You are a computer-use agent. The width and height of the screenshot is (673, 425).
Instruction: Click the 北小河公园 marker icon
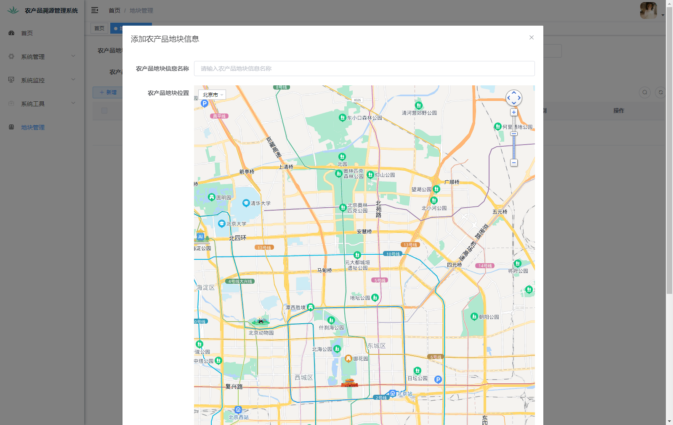pos(434,201)
